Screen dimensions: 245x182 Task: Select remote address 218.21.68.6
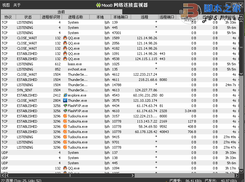(148, 80)
